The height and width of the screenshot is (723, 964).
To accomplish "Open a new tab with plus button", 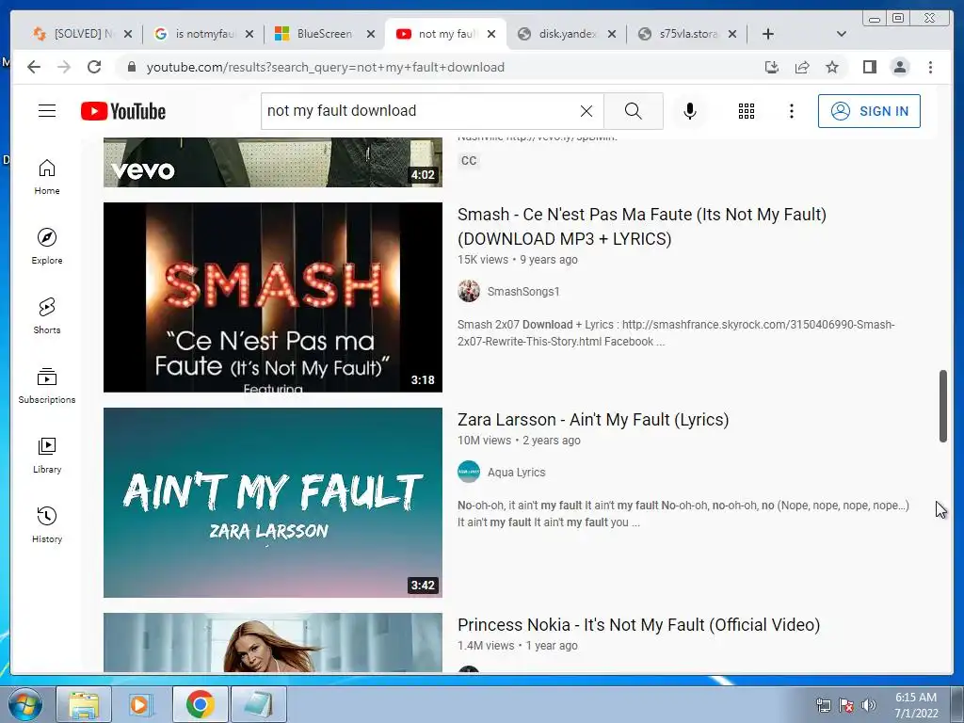I will (x=768, y=34).
